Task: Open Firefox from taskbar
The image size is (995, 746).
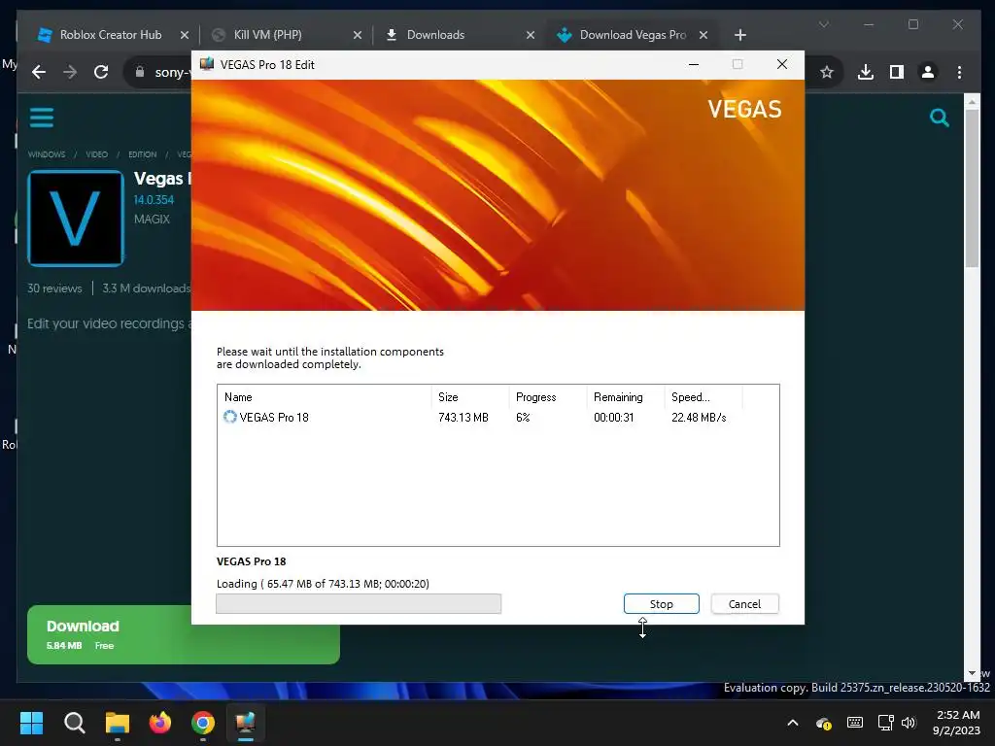Action: click(160, 723)
